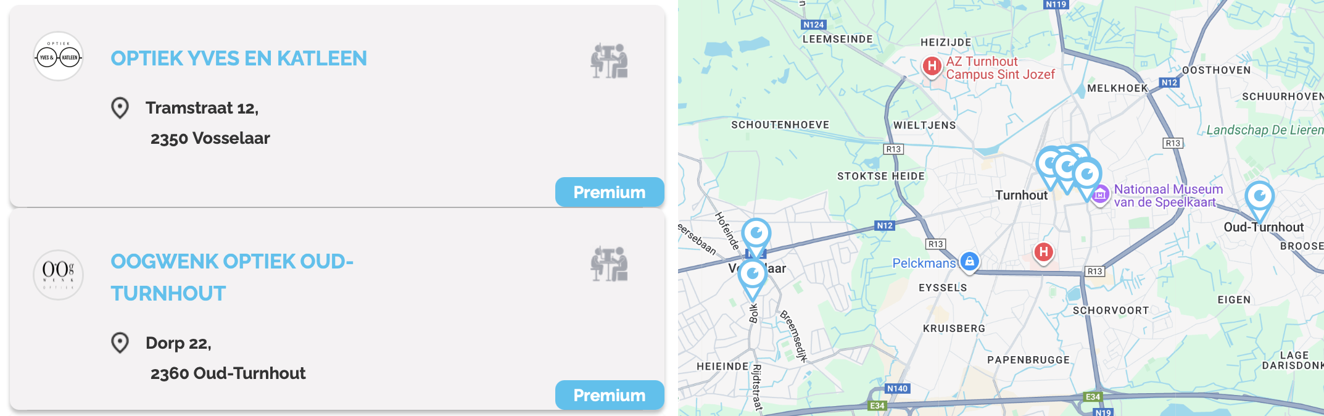The image size is (1324, 416).
Task: Click the Premium badge on Oogwenk card
Action: (x=610, y=395)
